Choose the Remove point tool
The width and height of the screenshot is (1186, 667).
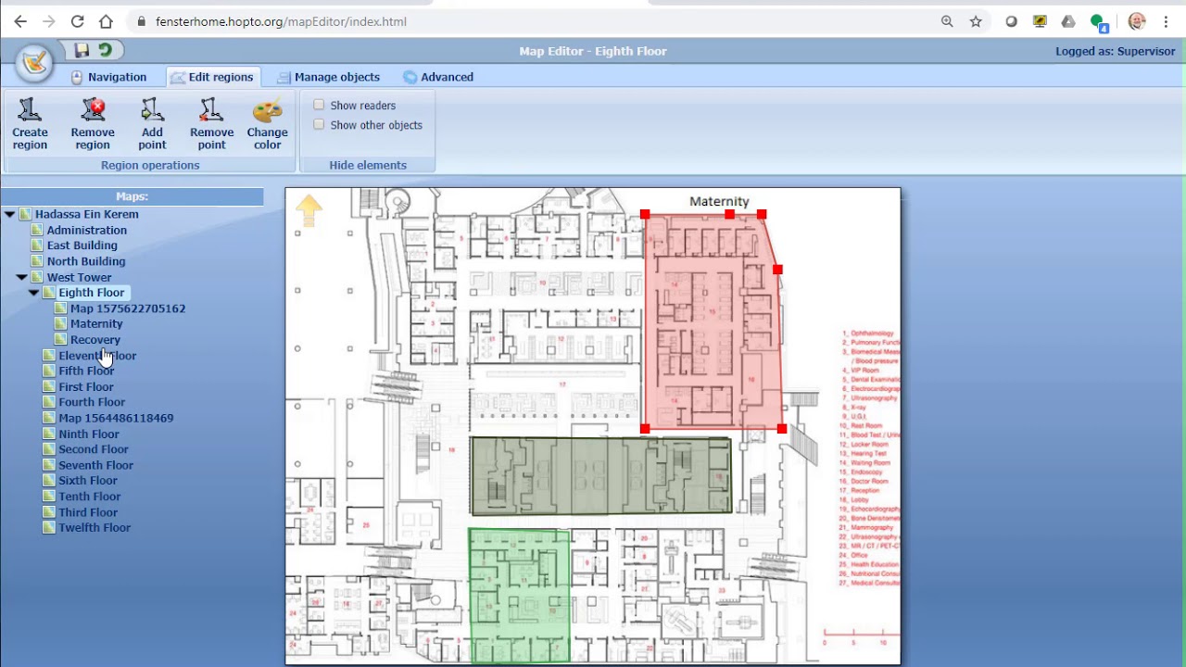tap(211, 124)
